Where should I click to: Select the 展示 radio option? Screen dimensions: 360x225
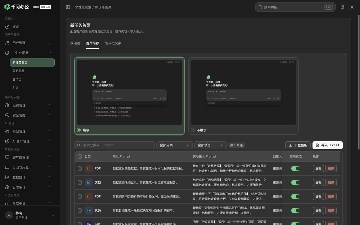coord(79,130)
